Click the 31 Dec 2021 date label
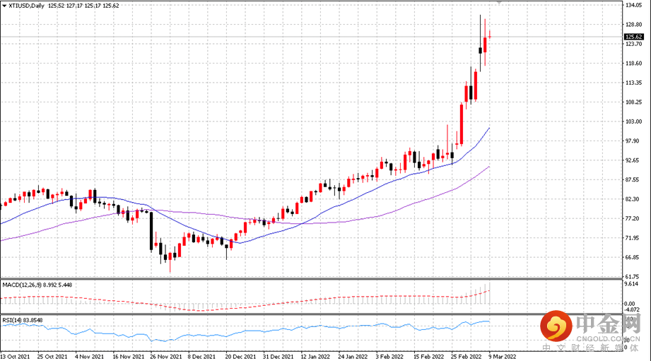The width and height of the screenshot is (651, 361). 278,357
